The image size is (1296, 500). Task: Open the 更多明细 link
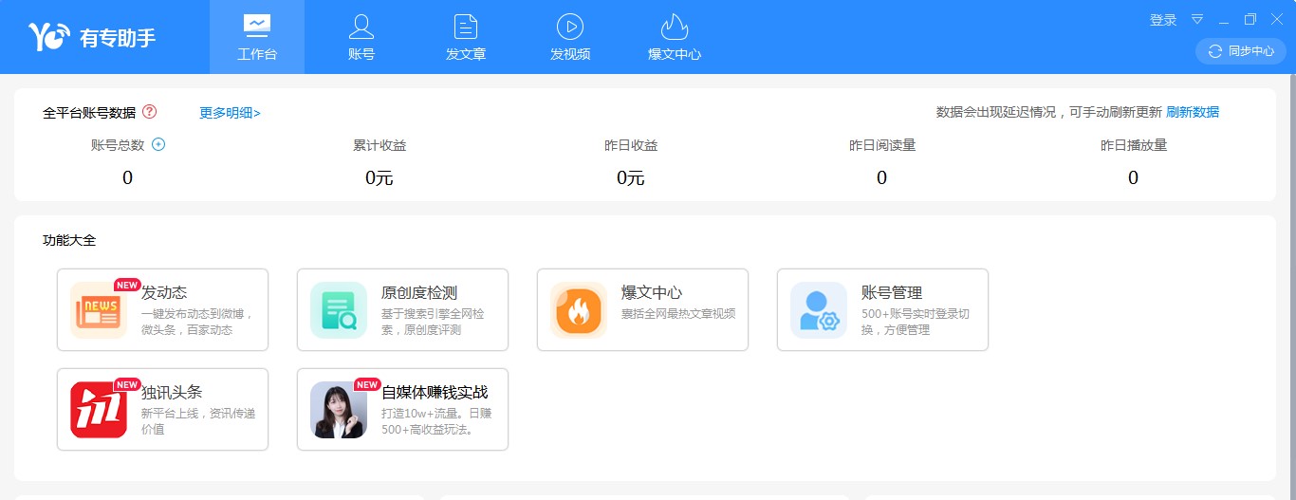point(230,113)
